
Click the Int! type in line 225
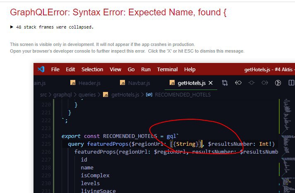tap(265, 144)
